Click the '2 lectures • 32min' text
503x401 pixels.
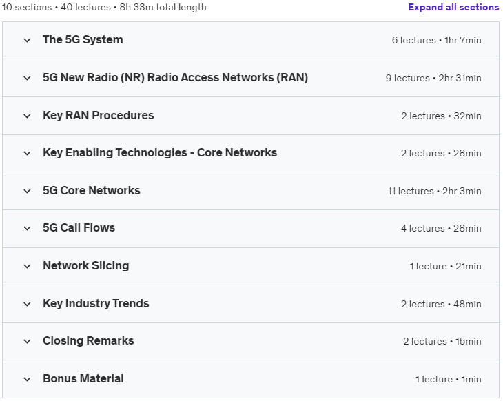[x=441, y=116]
